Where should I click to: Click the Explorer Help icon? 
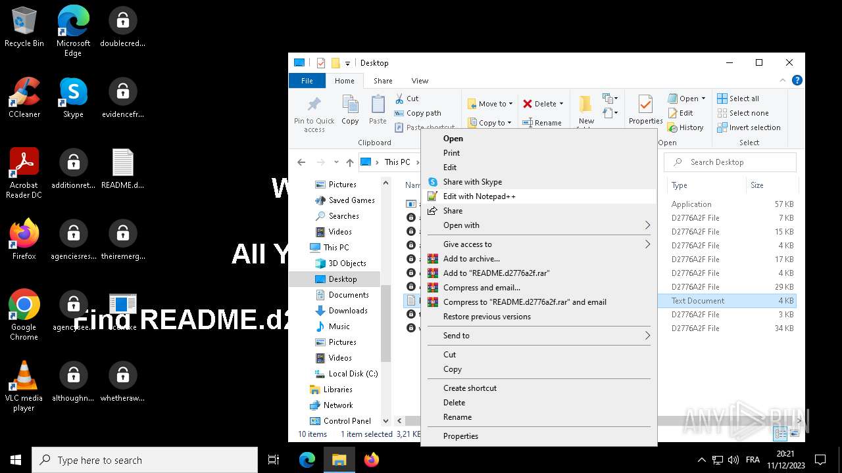797,81
